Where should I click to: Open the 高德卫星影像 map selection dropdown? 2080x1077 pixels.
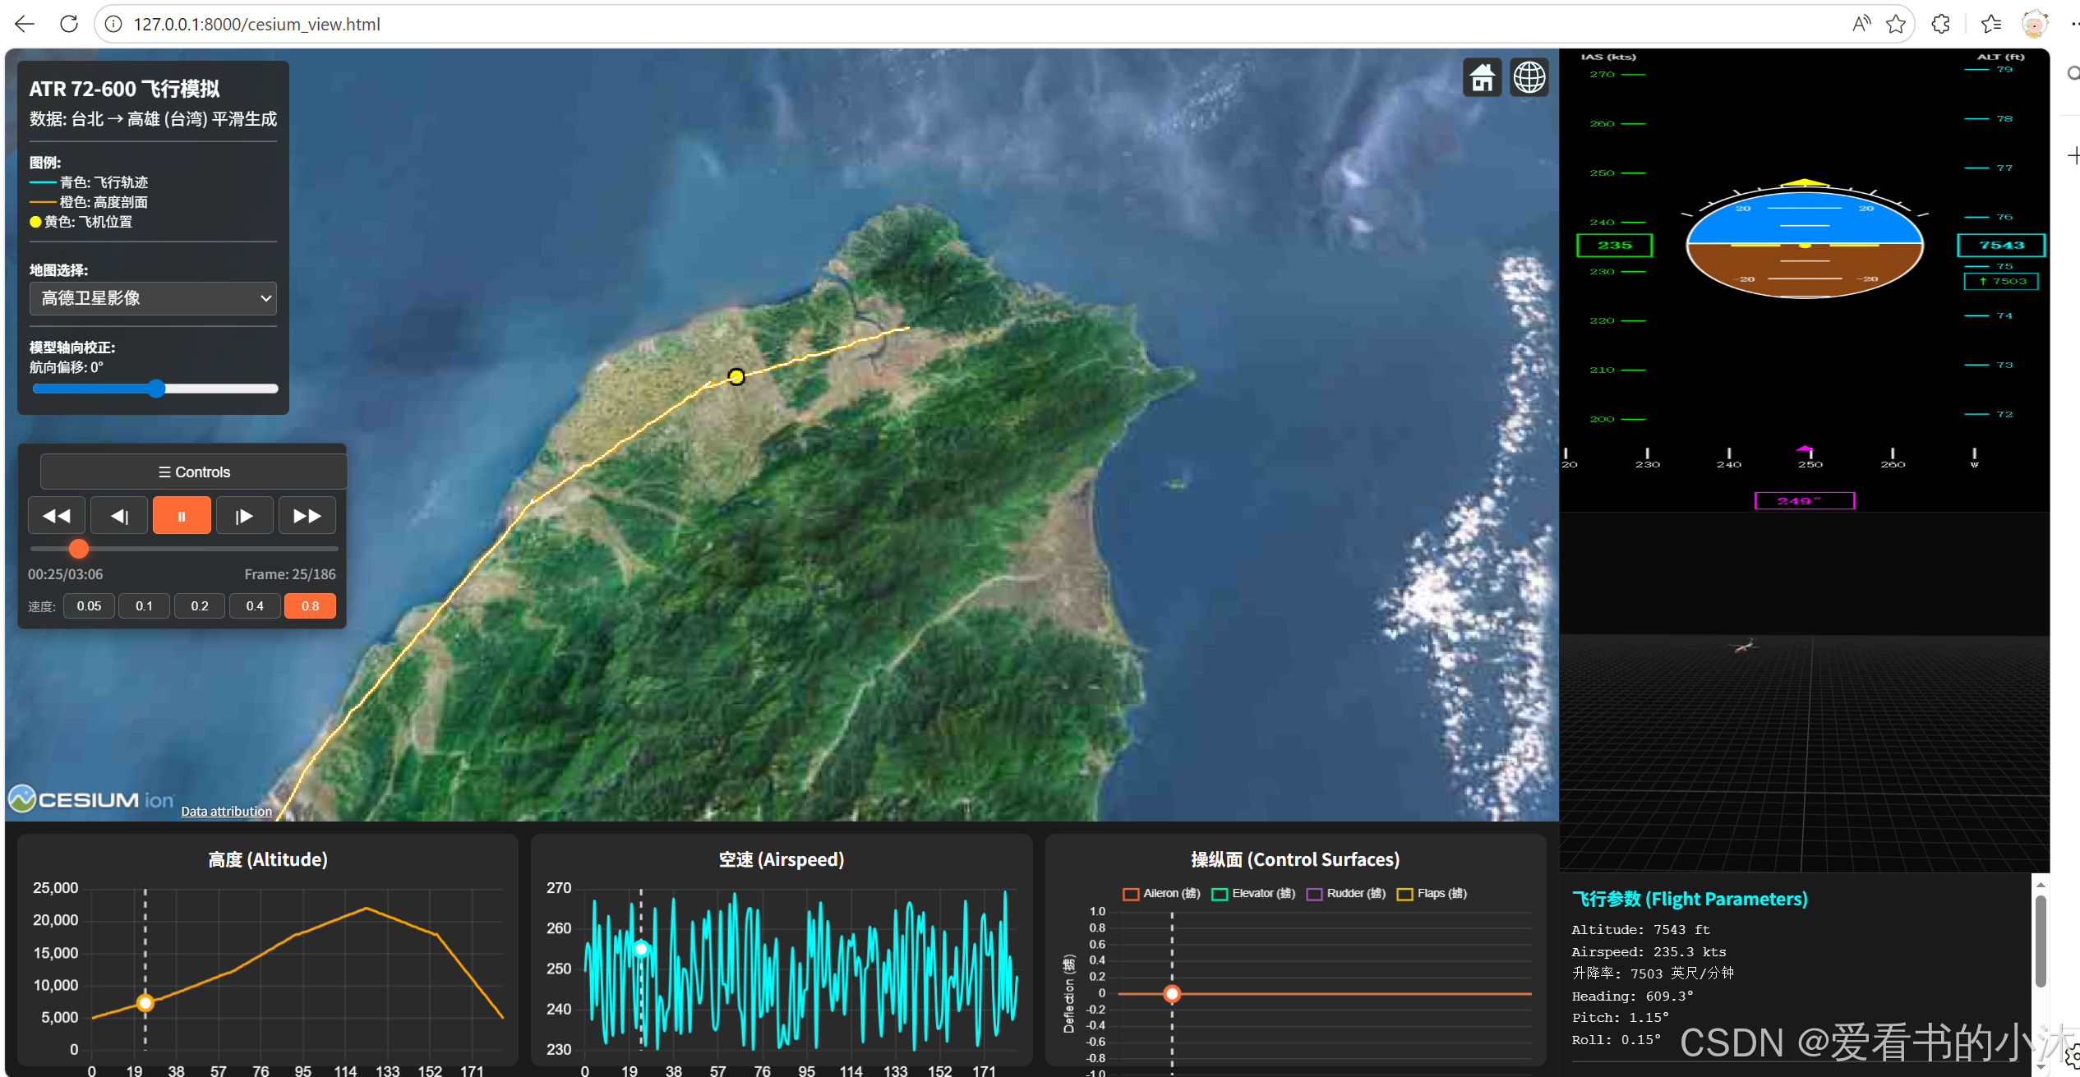pos(153,298)
